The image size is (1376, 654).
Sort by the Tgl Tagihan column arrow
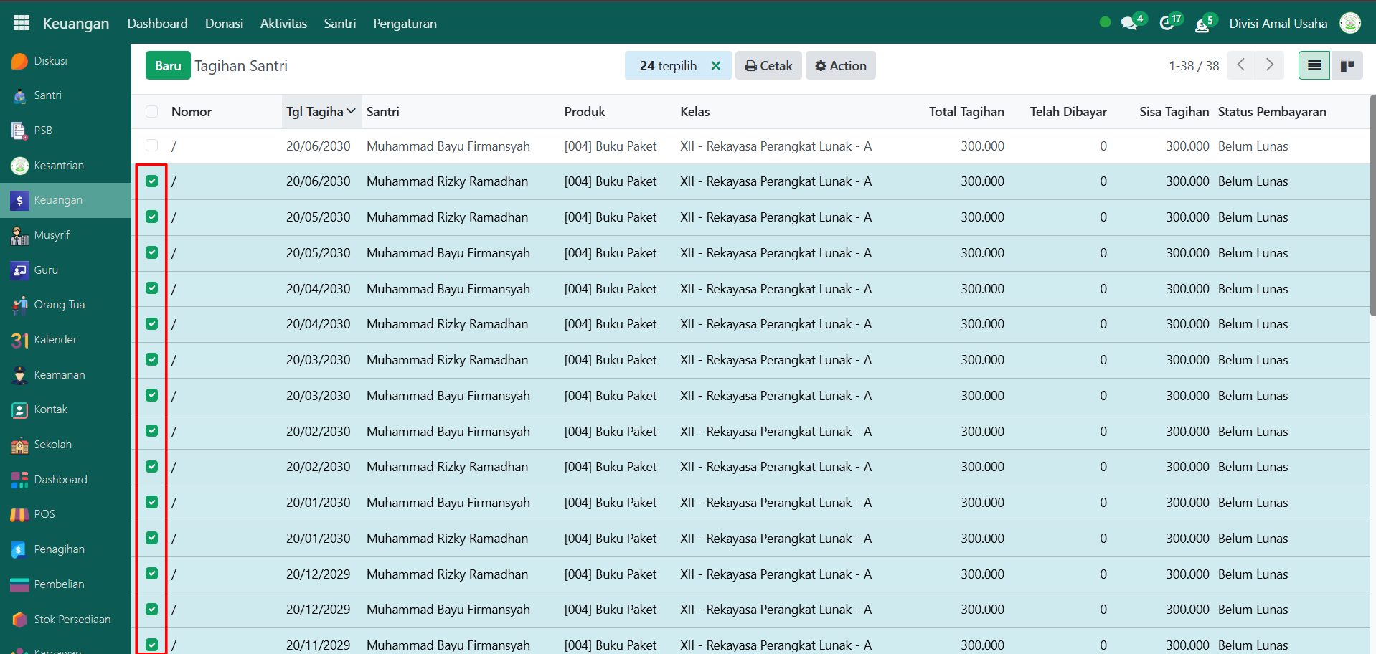(x=351, y=112)
